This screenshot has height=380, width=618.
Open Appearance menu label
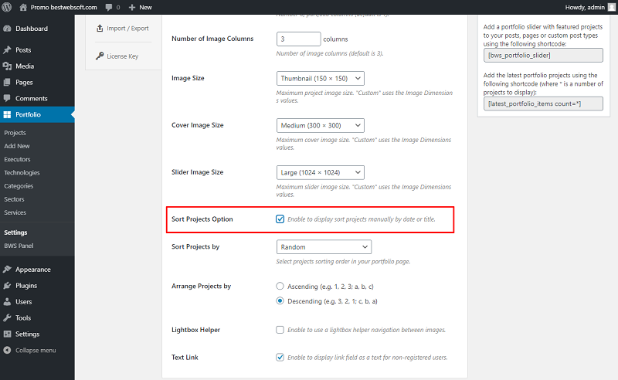[x=33, y=270]
